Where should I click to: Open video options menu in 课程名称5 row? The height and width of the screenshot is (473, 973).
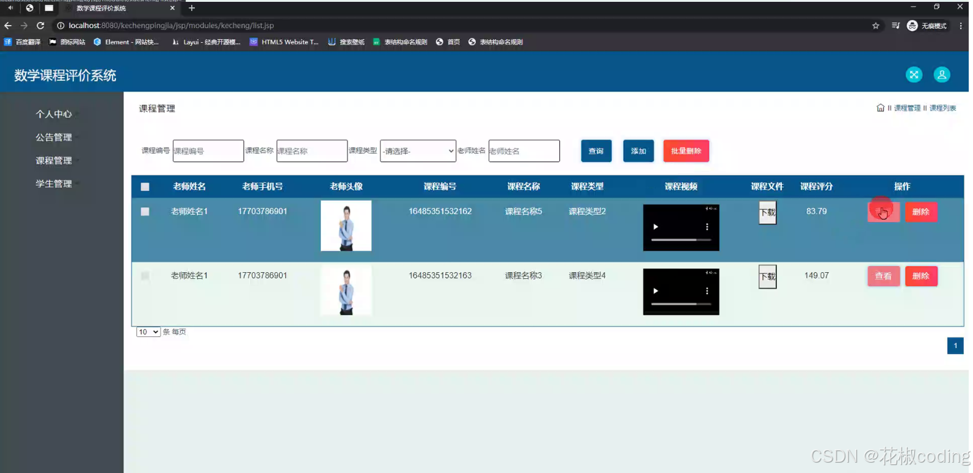[707, 227]
